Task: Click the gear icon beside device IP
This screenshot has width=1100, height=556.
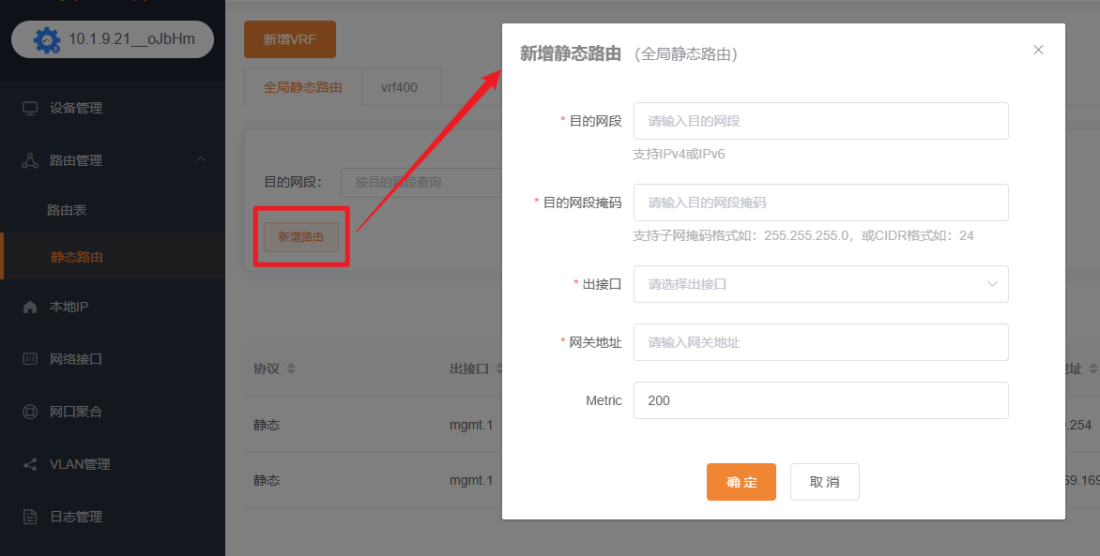Action: pyautogui.click(x=46, y=40)
